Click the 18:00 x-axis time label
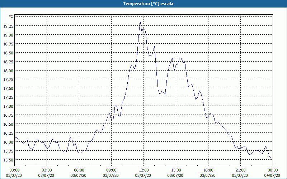This screenshot has width=287, height=179. (208, 170)
